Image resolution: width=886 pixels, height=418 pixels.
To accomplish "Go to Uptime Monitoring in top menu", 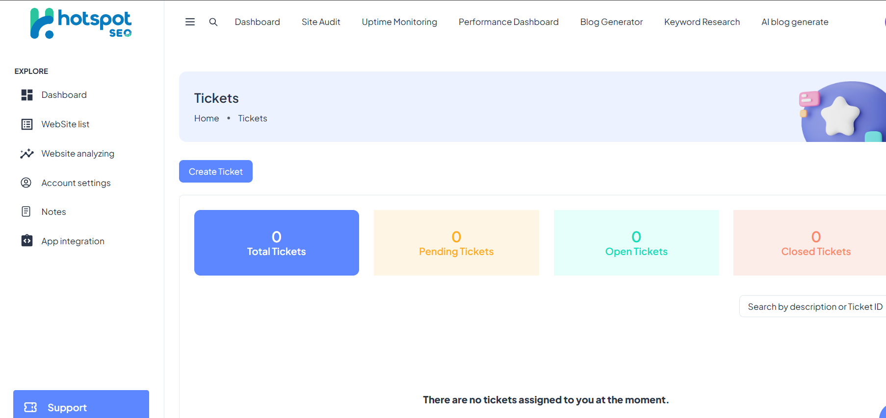I will tap(399, 22).
